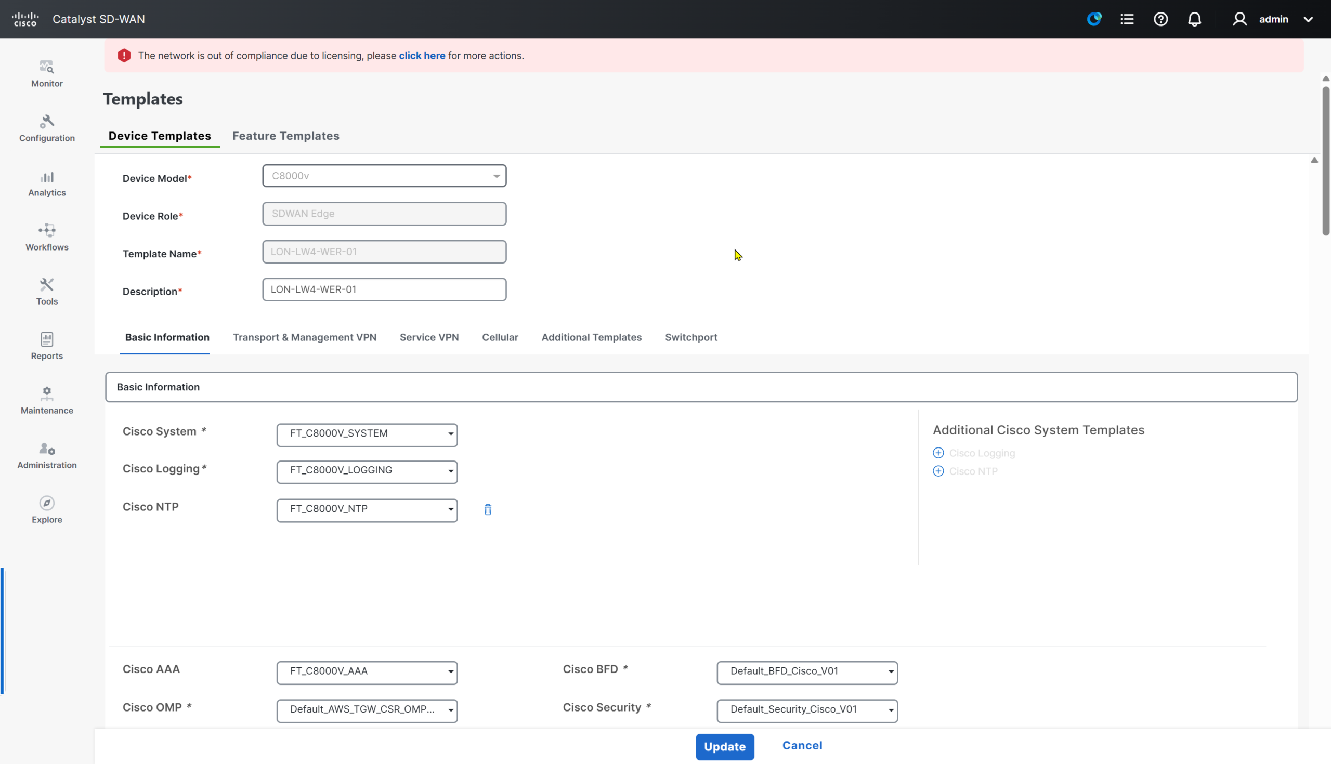Open the Cisco System template dropdown

pyautogui.click(x=367, y=434)
